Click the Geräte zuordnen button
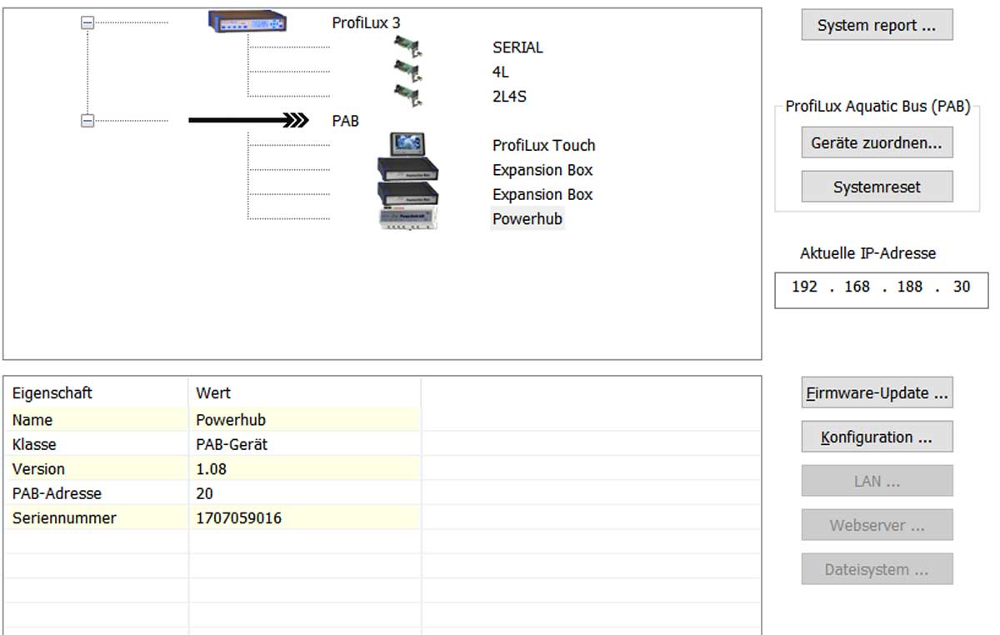 click(x=877, y=143)
